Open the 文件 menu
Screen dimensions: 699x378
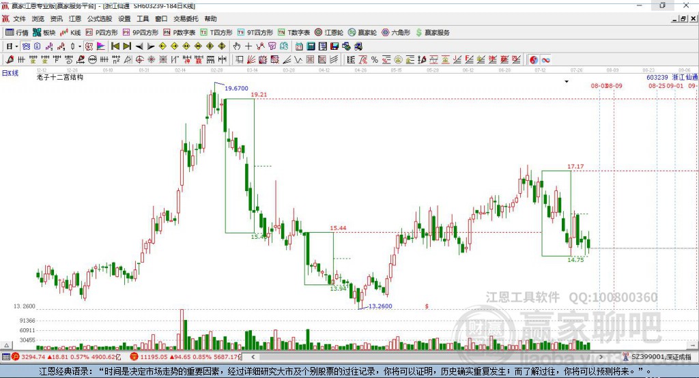19,18
